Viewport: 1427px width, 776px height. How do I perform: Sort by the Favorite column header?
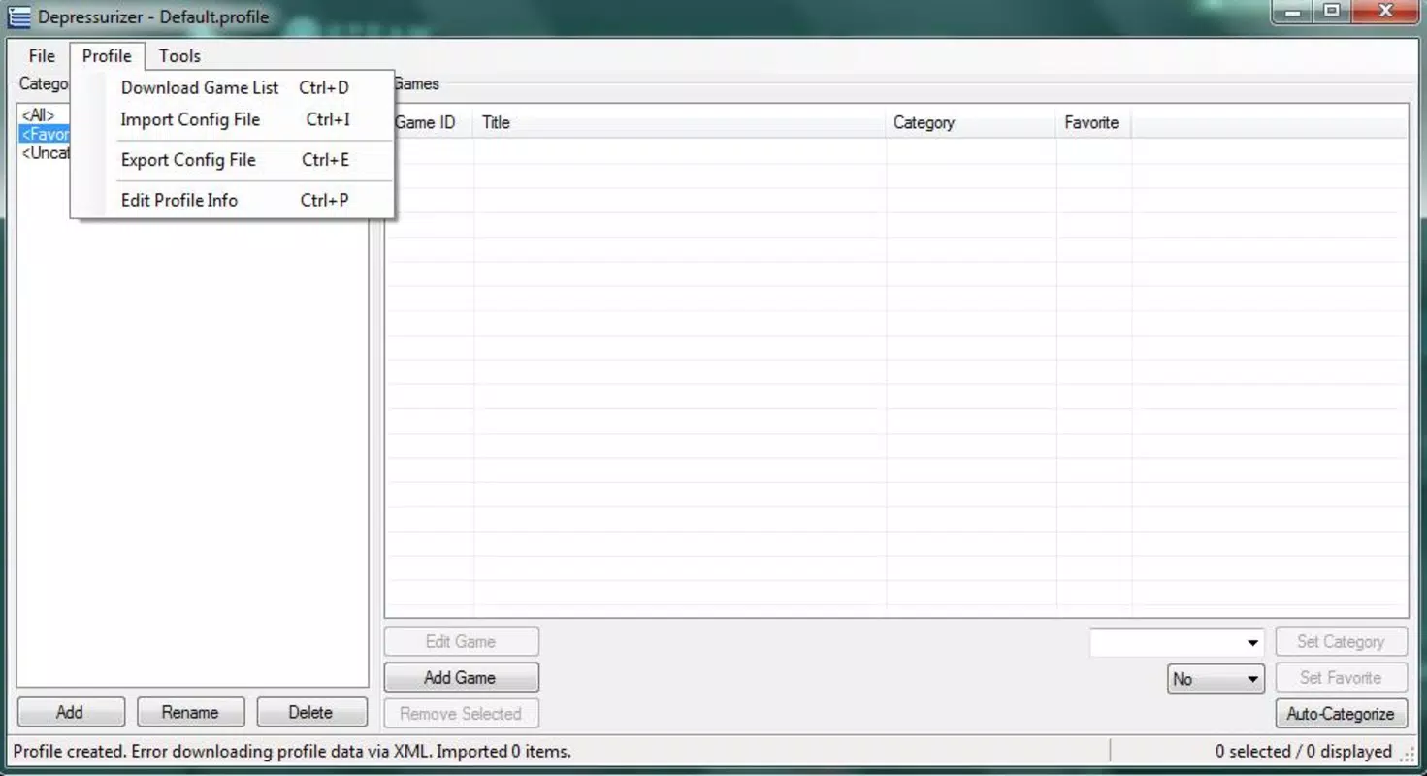point(1093,122)
